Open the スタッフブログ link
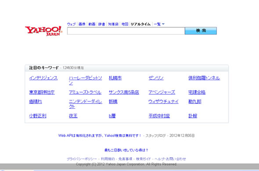 click(x=155, y=135)
